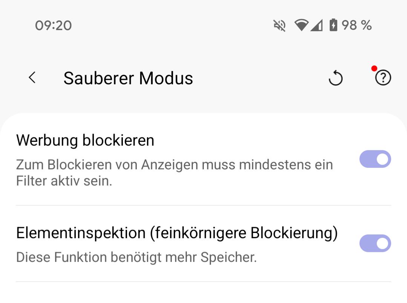Tap the back arrow beside Sauberer Modus

32,78
